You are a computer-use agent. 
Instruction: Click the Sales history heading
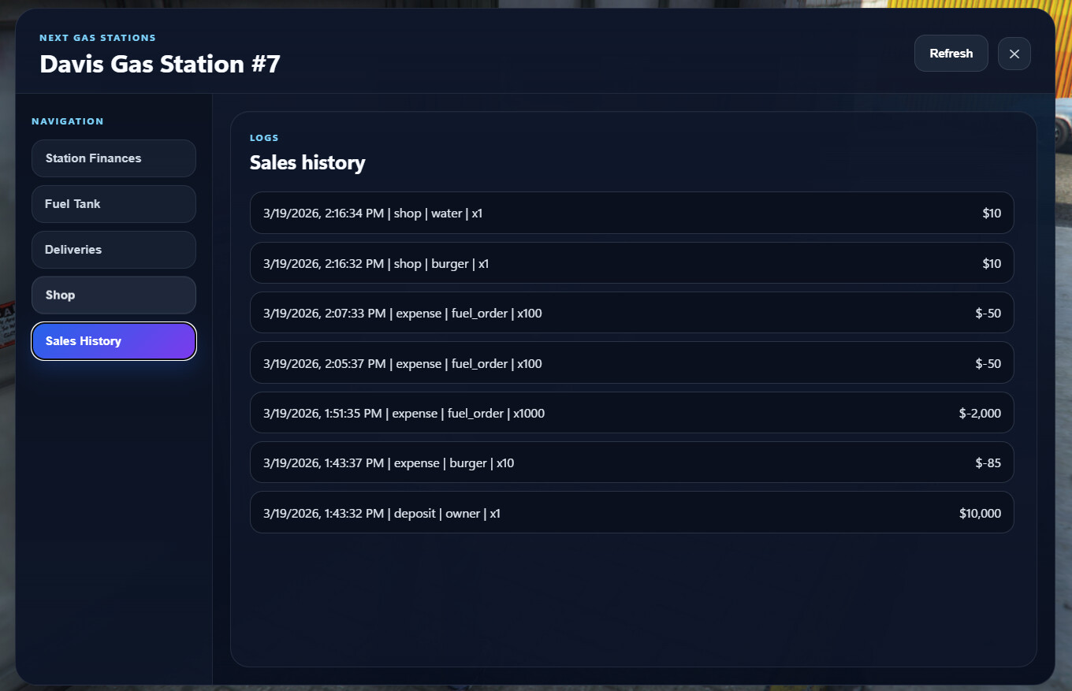(307, 163)
